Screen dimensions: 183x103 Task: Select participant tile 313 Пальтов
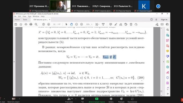(x=123, y=6)
